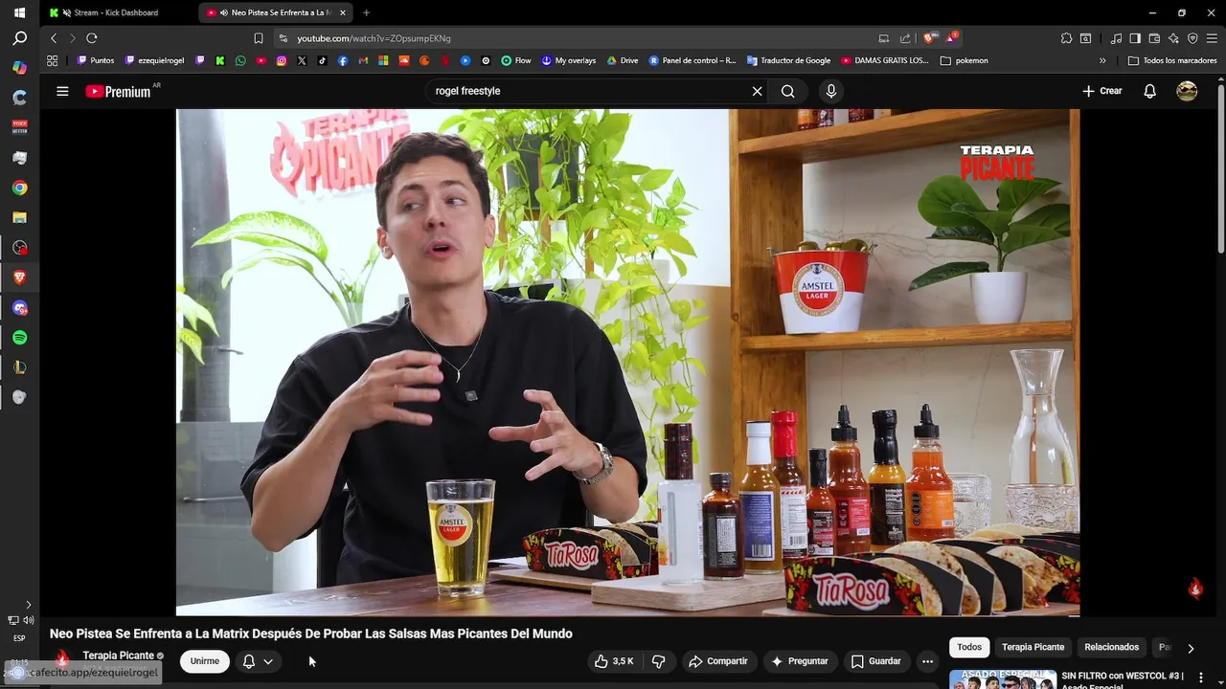Viewport: 1226px width, 689px height.
Task: Expand Todos los marcadores folder
Action: pos(1172,60)
